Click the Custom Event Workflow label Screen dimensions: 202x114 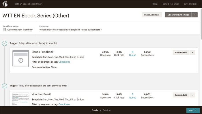point(20,30)
